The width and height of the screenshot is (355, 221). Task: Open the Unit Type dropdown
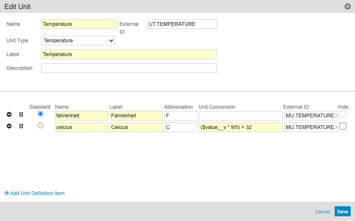pos(78,41)
